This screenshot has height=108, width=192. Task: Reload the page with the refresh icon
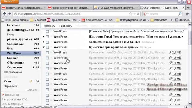(138, 14)
